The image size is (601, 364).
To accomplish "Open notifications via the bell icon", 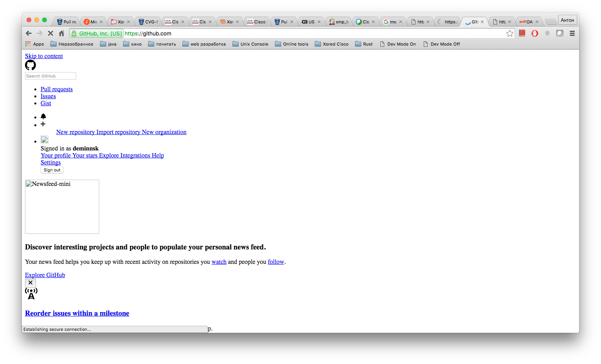I will [x=43, y=117].
